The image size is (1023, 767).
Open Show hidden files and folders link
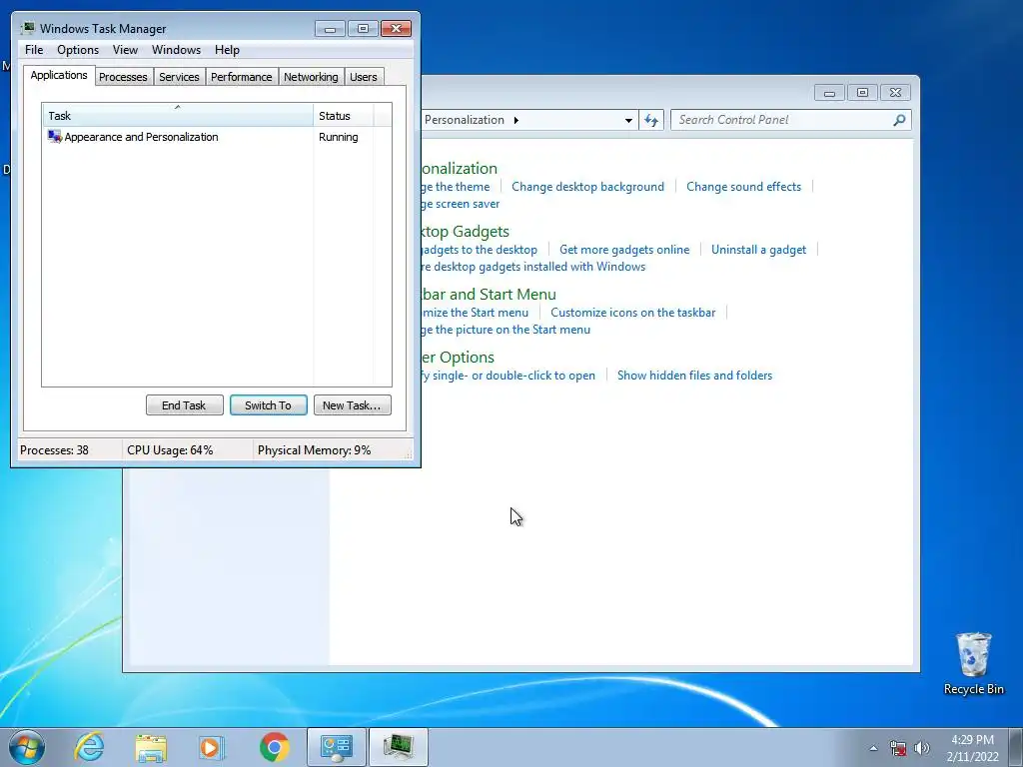pos(695,376)
